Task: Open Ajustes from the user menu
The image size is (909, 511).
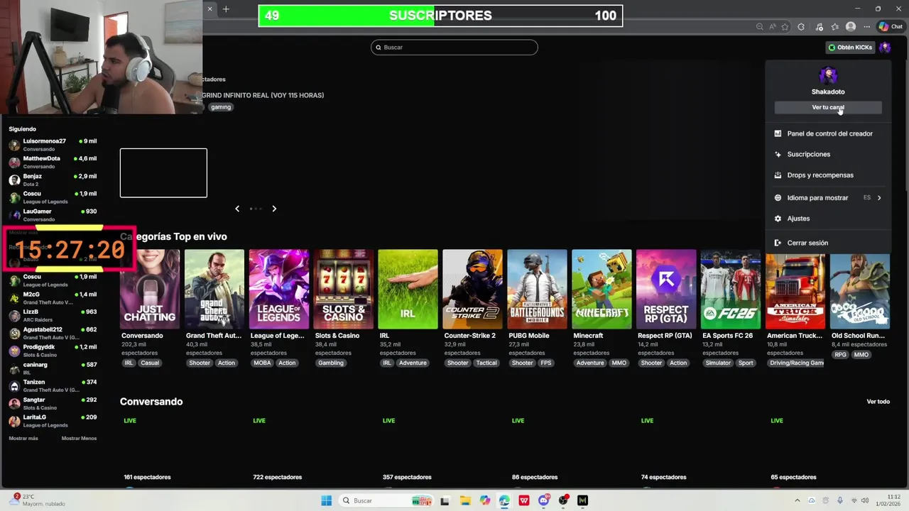Action: 828,219
